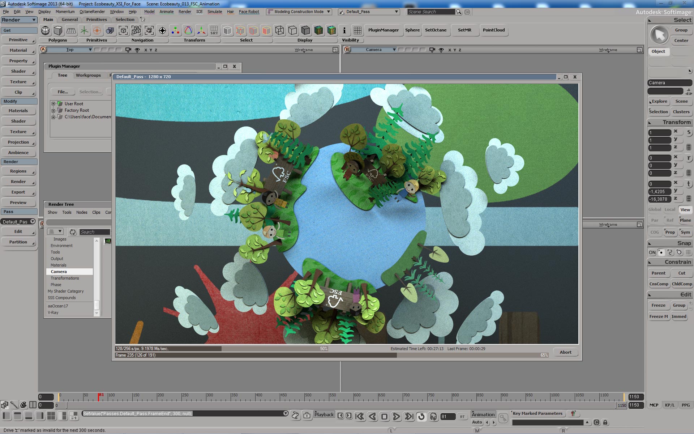Click the PluginManager toolbar button
The width and height of the screenshot is (694, 434).
[383, 30]
